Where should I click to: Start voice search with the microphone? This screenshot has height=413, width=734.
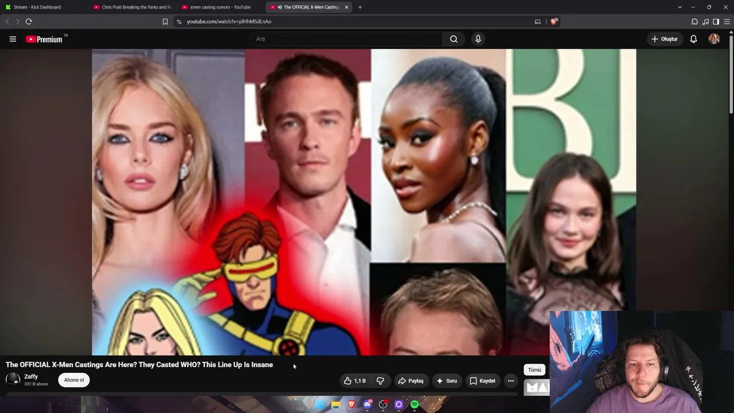(x=478, y=39)
